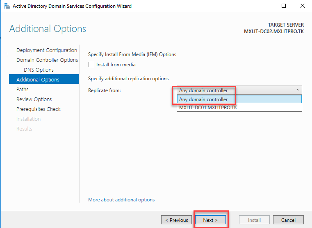Go to Deployment Configuration step
The height and width of the screenshot is (228, 312).
(46, 50)
